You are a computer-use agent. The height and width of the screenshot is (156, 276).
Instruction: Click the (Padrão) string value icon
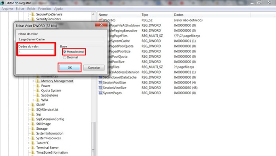(x=100, y=20)
